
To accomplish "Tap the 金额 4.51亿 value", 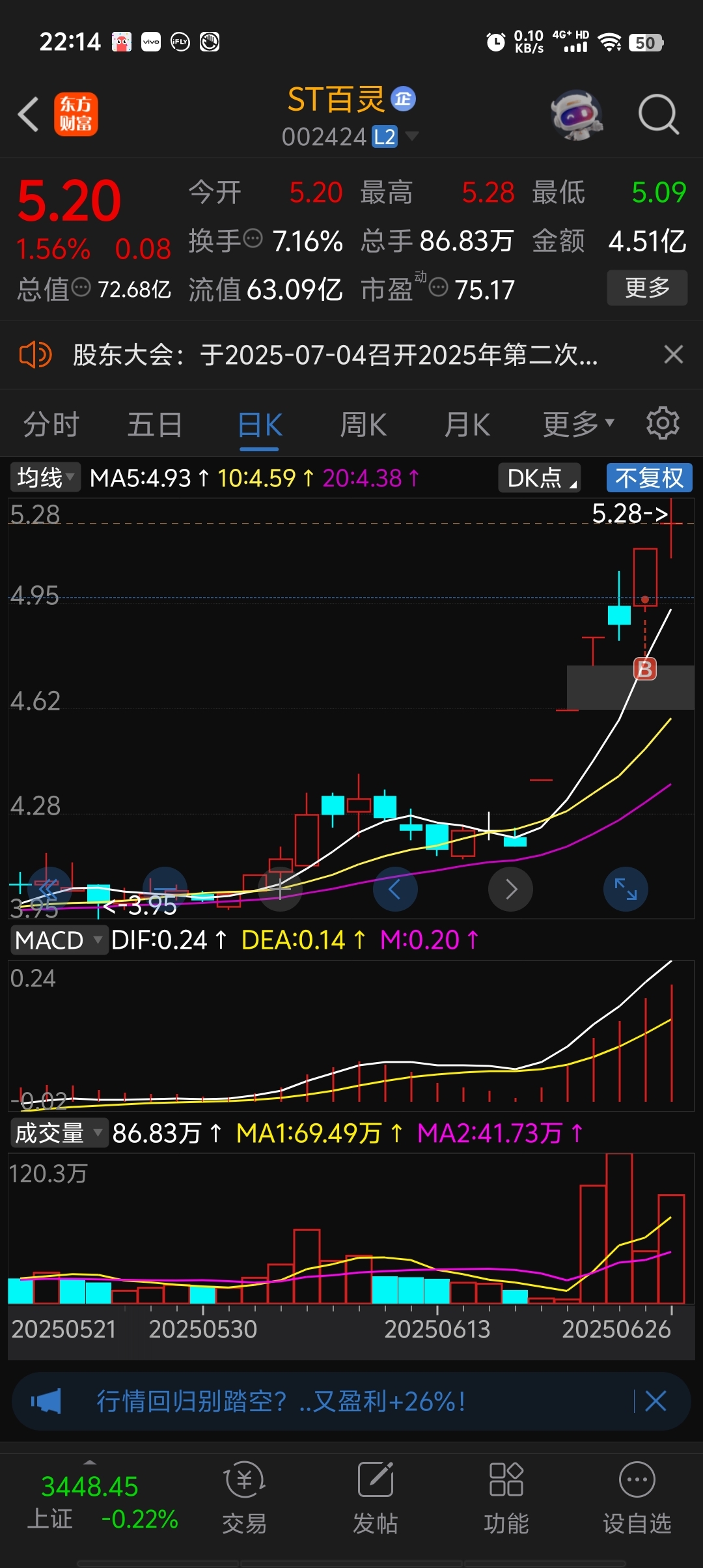I will pos(648,241).
